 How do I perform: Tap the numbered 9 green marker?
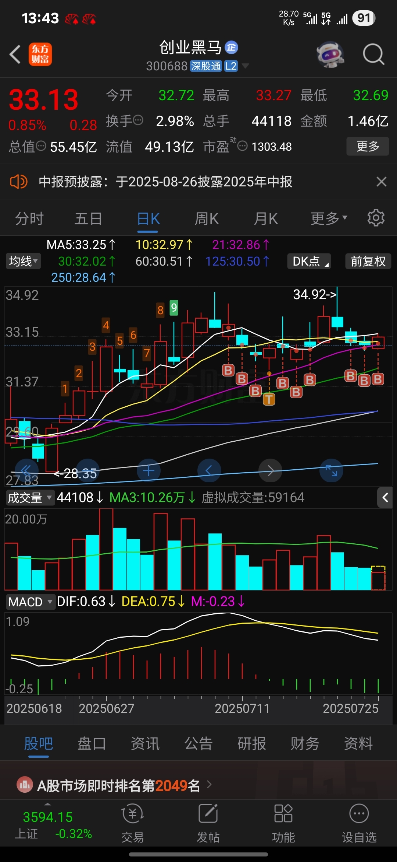(x=174, y=308)
